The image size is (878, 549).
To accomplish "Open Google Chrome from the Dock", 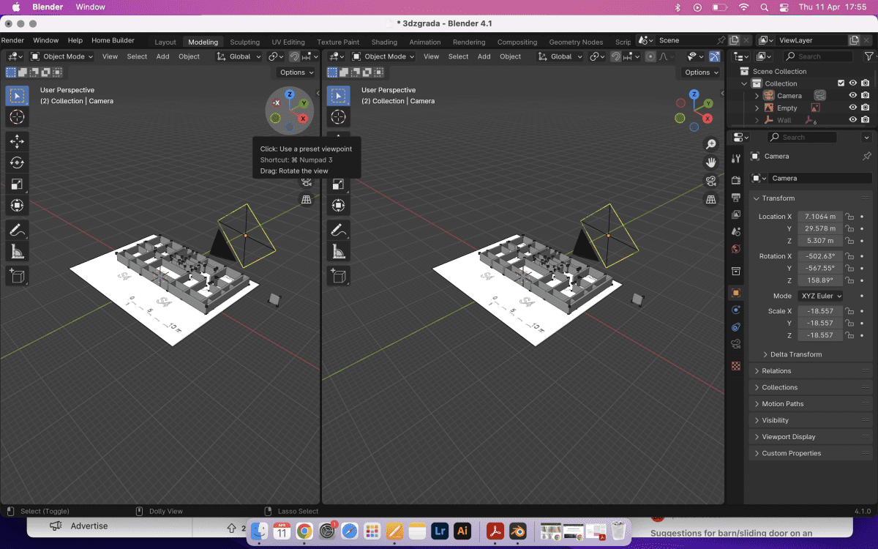I will (x=304, y=531).
